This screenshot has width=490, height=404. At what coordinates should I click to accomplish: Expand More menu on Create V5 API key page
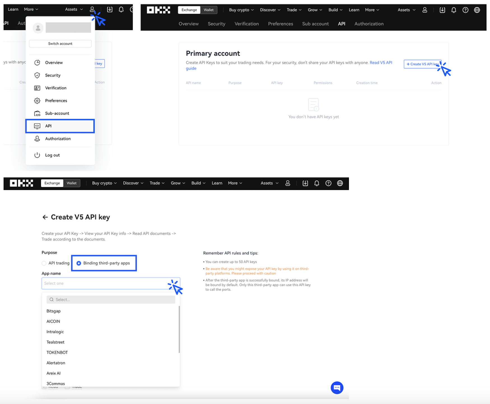pyautogui.click(x=235, y=183)
